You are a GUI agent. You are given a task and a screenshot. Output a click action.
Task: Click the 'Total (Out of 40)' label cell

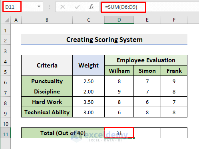point(63,133)
